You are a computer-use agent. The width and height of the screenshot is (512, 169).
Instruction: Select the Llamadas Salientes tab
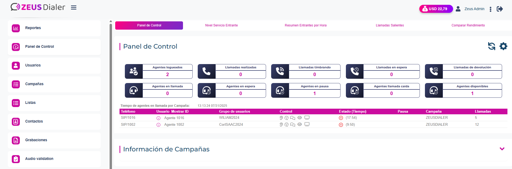click(x=390, y=25)
